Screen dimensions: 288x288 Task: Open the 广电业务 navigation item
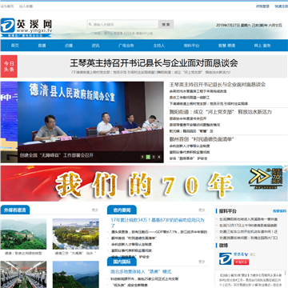tap(126, 46)
